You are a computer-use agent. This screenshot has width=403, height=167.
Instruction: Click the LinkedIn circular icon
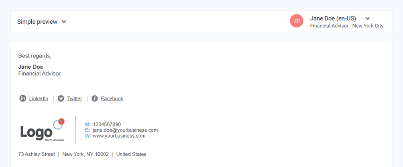23,98
